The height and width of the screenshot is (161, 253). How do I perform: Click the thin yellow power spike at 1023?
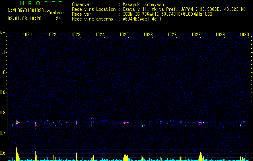click(76, 157)
